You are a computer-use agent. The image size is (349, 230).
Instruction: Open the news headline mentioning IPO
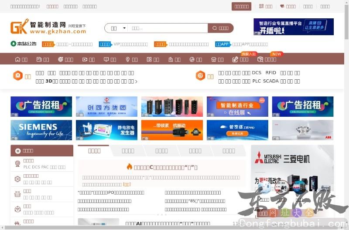(x=111, y=193)
